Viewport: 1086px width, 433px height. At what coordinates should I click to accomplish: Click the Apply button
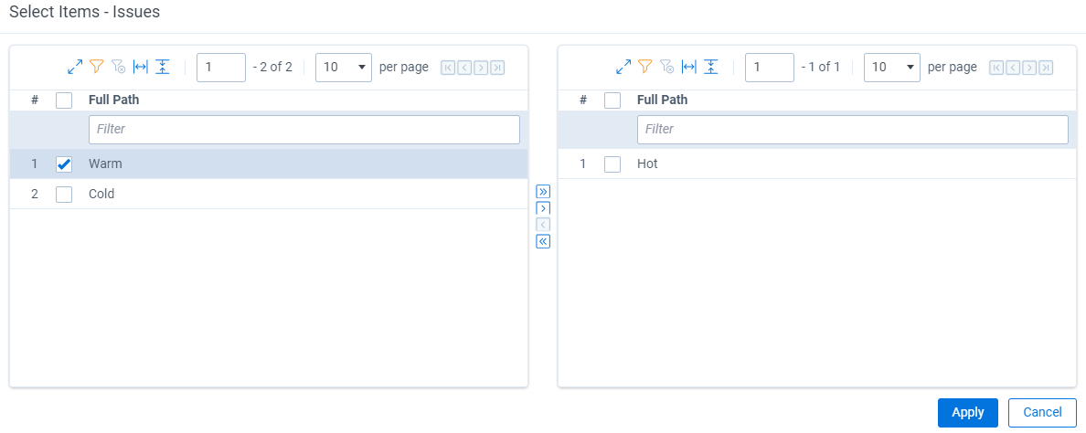pyautogui.click(x=967, y=413)
